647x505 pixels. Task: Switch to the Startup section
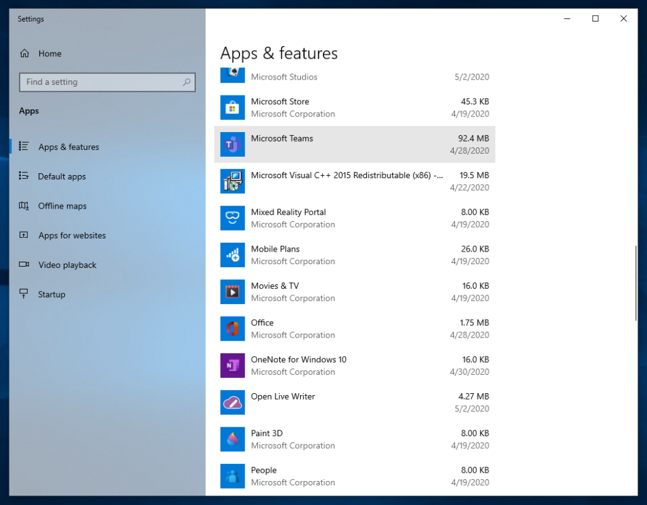pos(51,294)
